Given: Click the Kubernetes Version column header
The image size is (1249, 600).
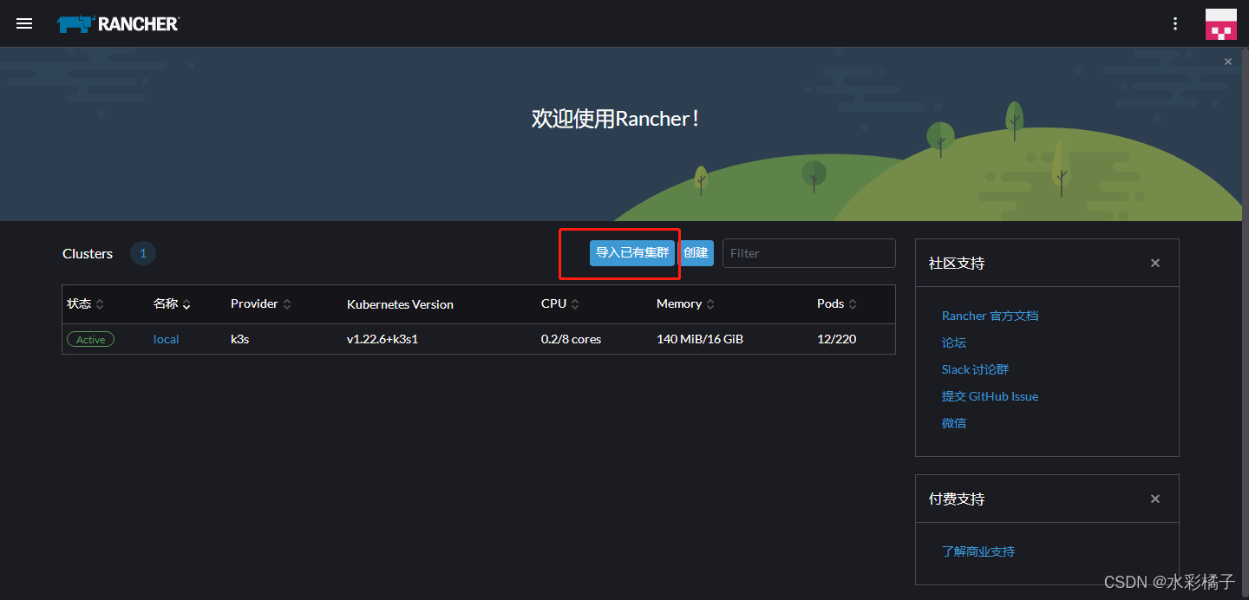Looking at the screenshot, I should [x=400, y=304].
